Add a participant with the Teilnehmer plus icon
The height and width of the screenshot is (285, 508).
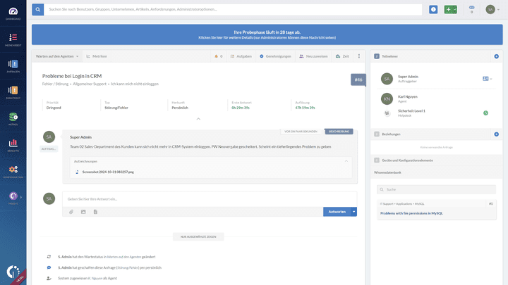496,56
